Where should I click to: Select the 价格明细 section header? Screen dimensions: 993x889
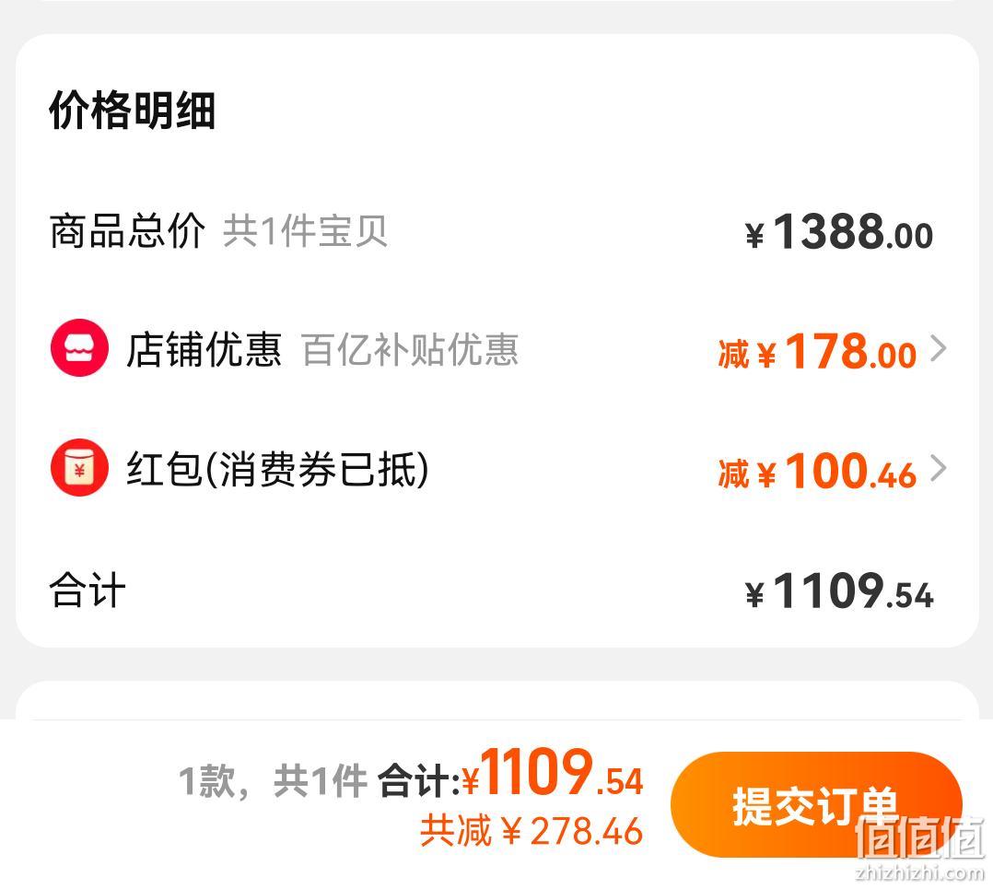[133, 111]
